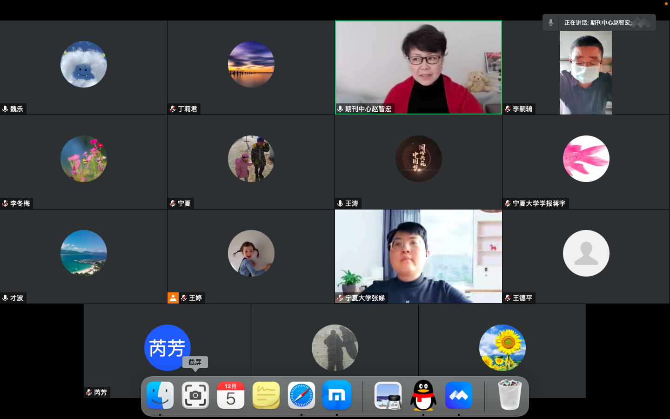The width and height of the screenshot is (670, 419).
Task: Launch the QQ penguin app from the Dock
Action: (423, 395)
